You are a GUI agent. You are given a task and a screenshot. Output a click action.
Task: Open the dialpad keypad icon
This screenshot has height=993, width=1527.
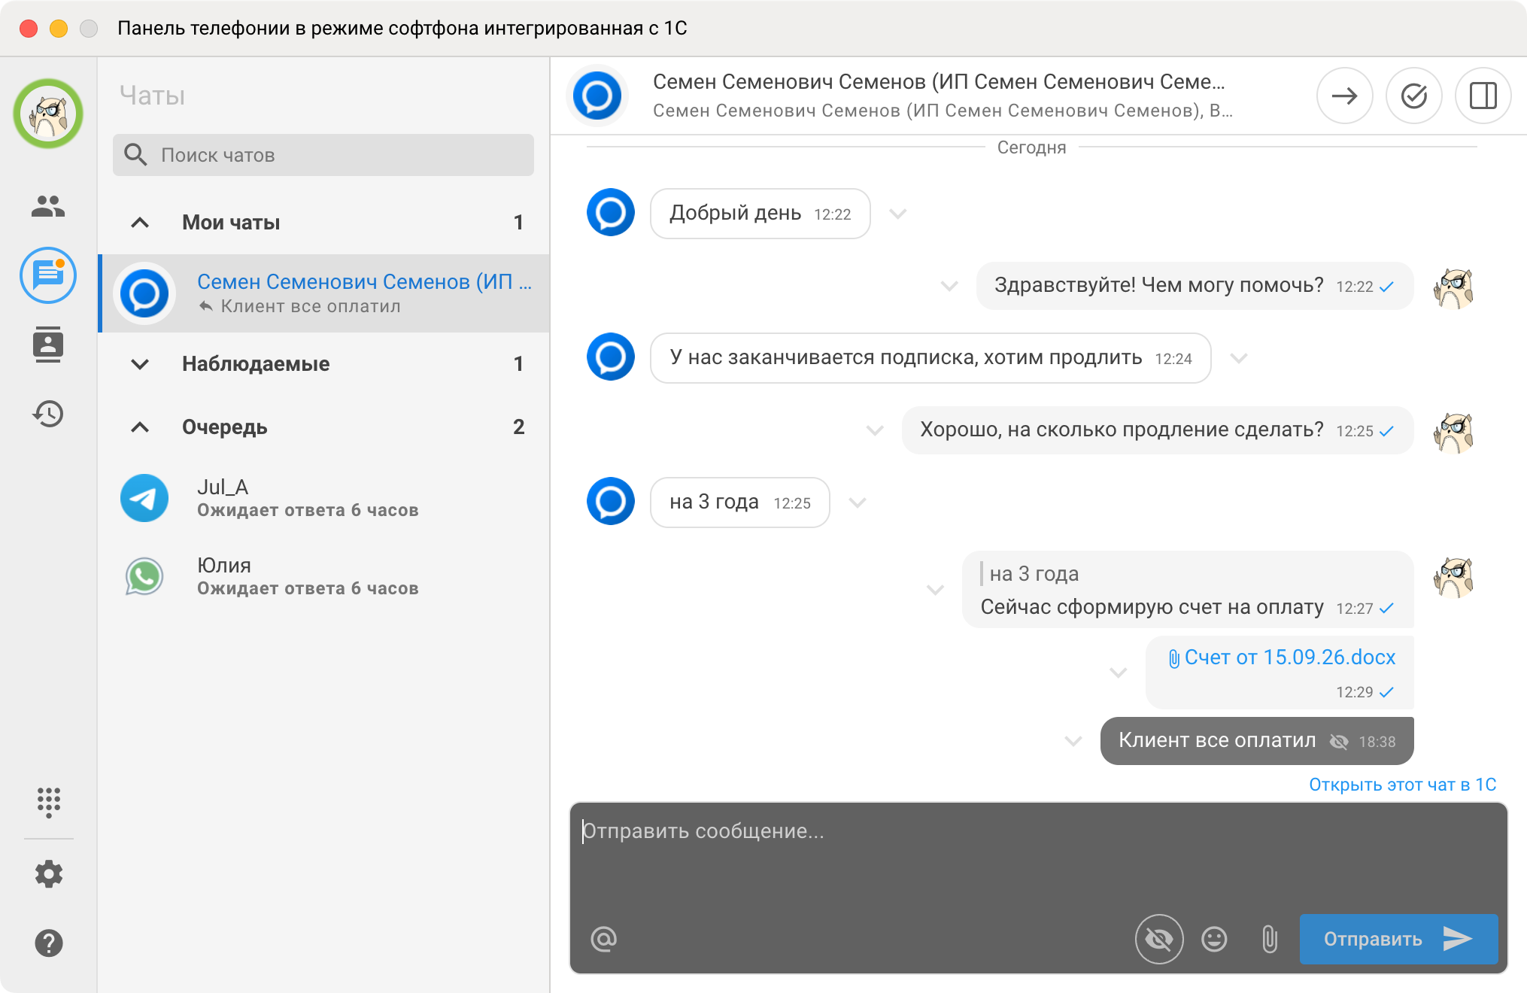click(48, 802)
